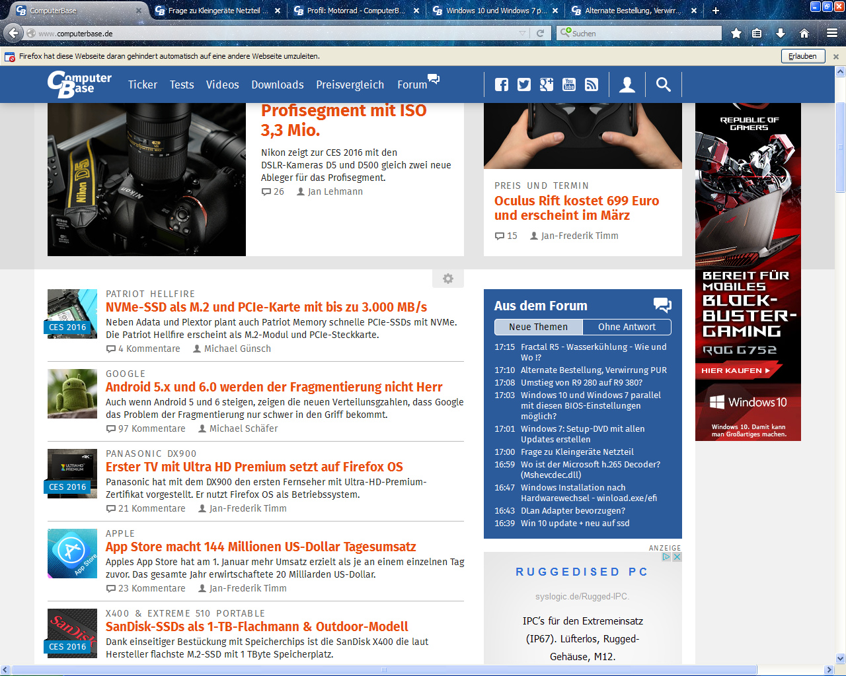The image size is (846, 676).
Task: Click the horizontal scrollbar right arrow
Action: tap(829, 670)
